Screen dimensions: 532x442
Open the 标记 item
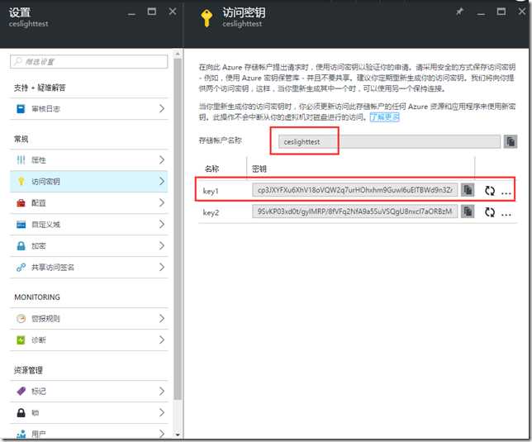89,391
